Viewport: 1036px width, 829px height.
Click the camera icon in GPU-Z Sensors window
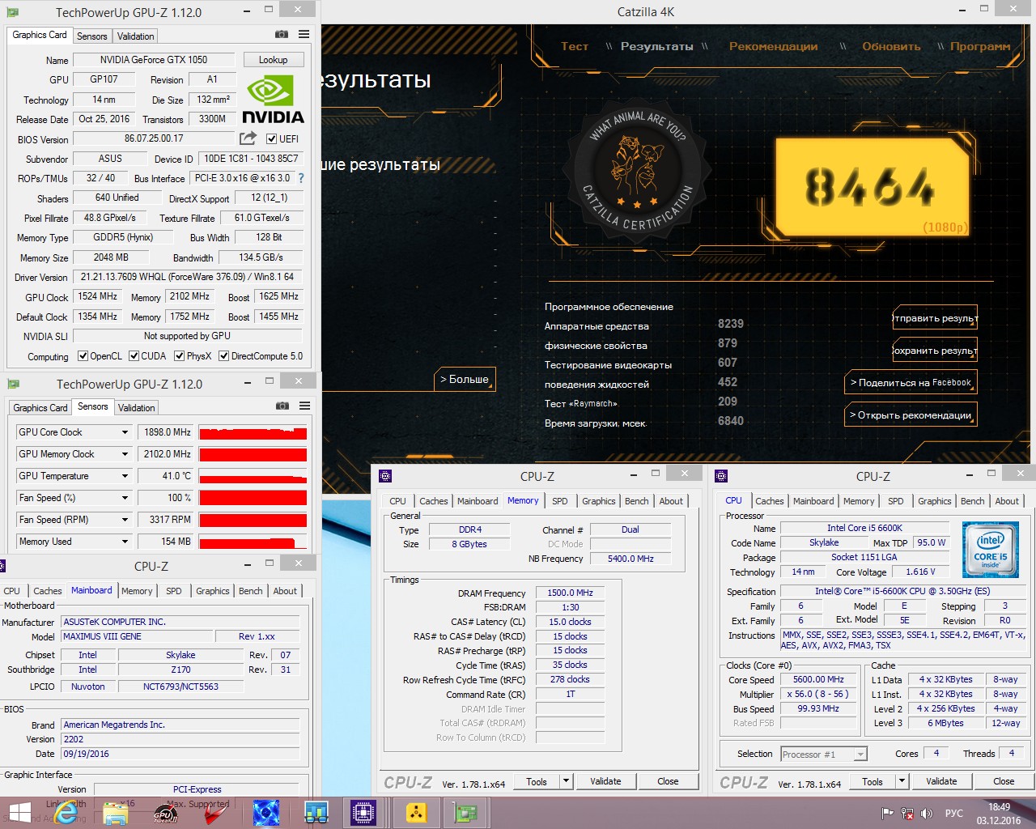coord(282,406)
